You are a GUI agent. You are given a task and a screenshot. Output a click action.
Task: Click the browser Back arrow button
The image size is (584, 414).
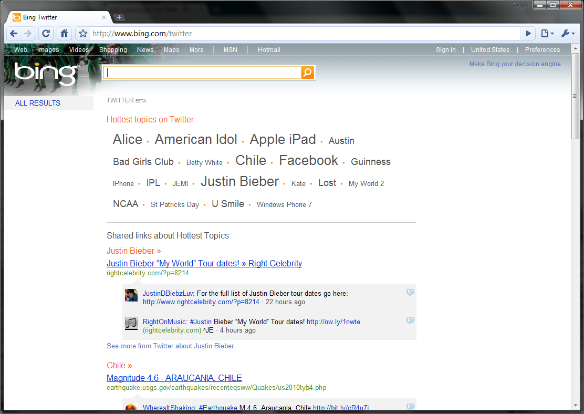14,34
